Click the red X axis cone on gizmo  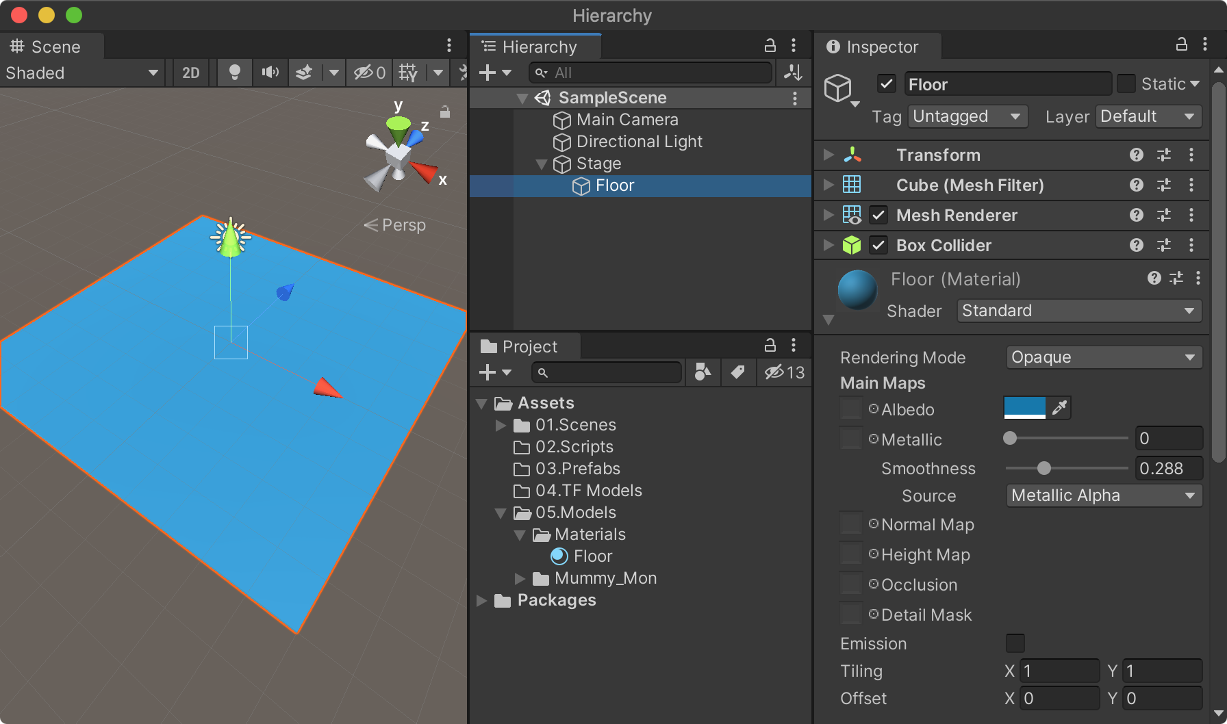coord(425,171)
